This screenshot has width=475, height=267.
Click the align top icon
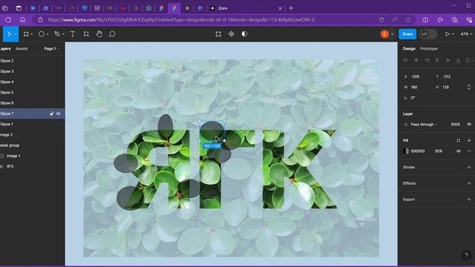click(437, 61)
